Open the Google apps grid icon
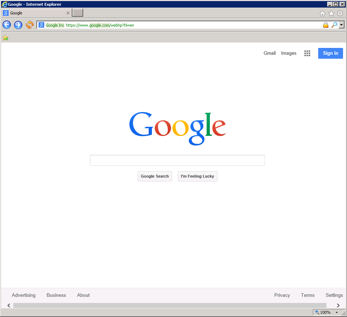This screenshot has height=317, width=347. (x=307, y=53)
